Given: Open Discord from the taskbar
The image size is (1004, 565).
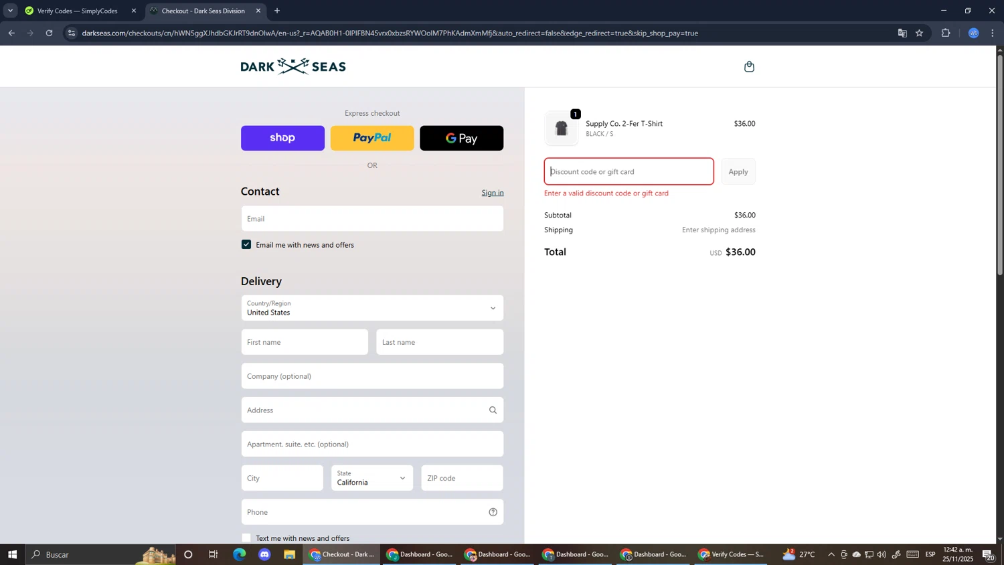Looking at the screenshot, I should click(x=264, y=554).
